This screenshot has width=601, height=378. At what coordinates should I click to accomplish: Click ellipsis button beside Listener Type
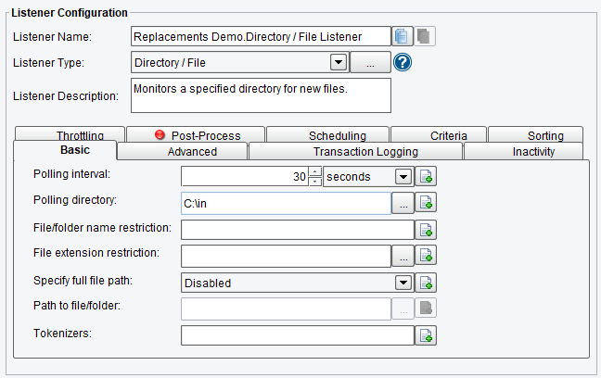click(370, 62)
